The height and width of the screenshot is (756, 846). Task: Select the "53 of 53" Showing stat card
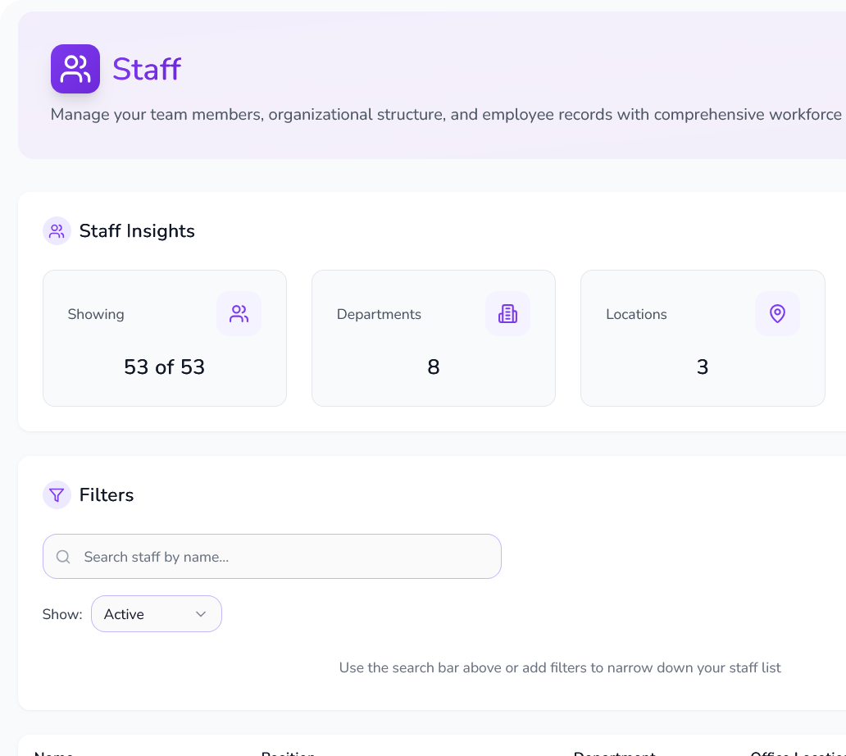pos(164,338)
